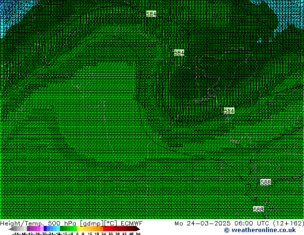This screenshot has width=304, height=235.
Task: Click the '12' legend scale value
Action: 90,234
